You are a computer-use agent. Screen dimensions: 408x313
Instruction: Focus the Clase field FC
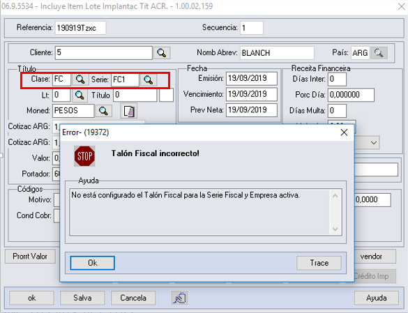pyautogui.click(x=61, y=79)
